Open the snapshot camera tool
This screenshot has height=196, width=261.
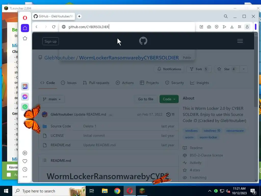[209, 27]
